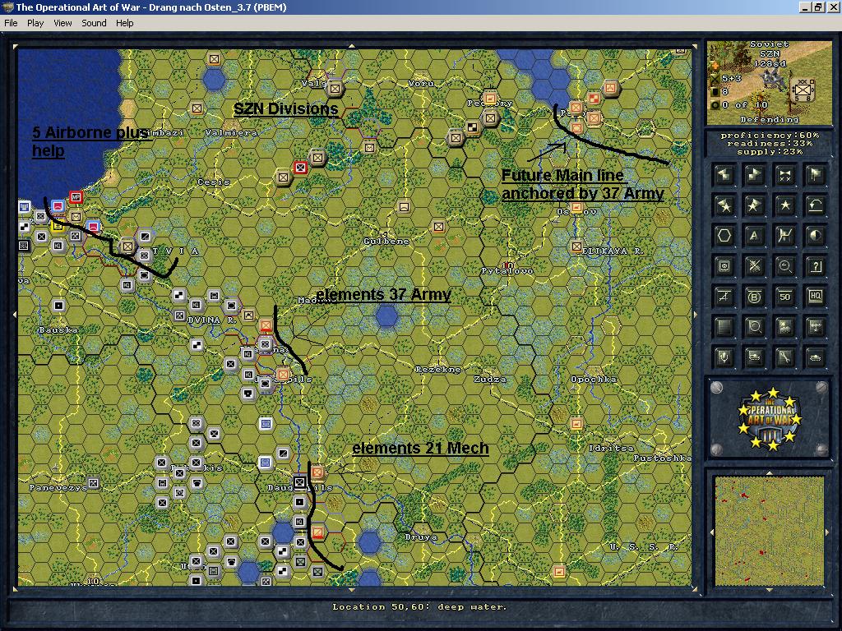Select the black-bordered unit at Daugavpils
The height and width of the screenshot is (631, 842).
click(x=300, y=482)
